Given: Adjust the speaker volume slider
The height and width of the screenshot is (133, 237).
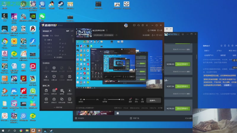Looking at the screenshot, I should [x=114, y=99].
